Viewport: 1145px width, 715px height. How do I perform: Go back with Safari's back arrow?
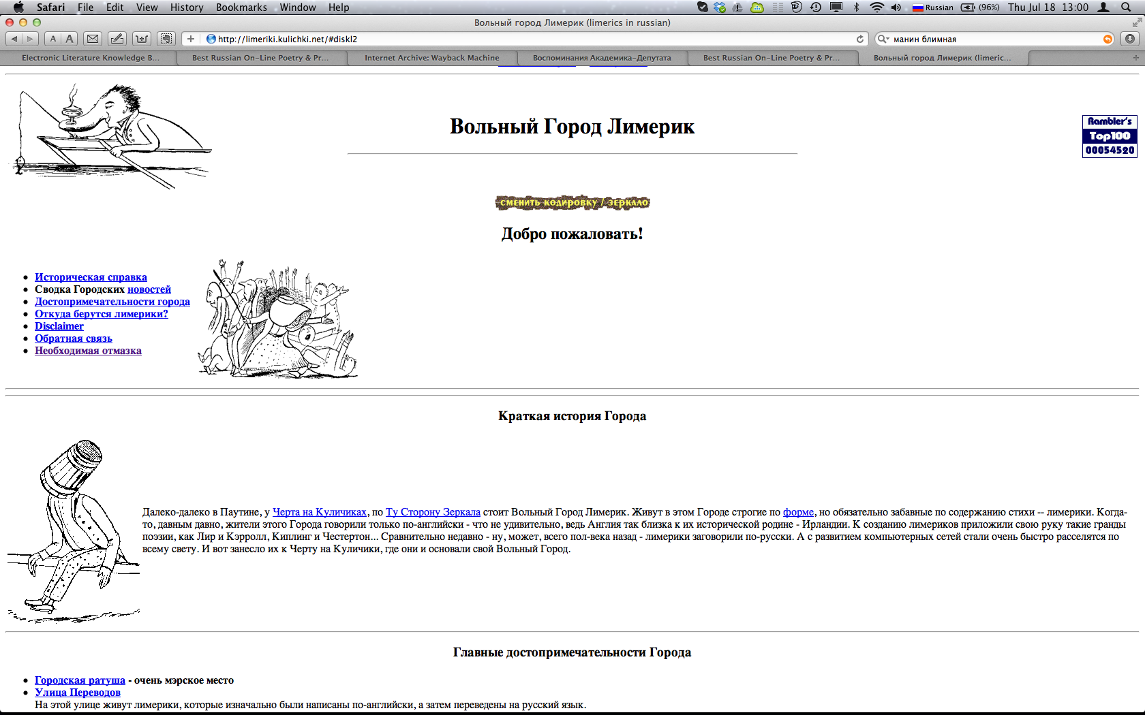pyautogui.click(x=14, y=39)
